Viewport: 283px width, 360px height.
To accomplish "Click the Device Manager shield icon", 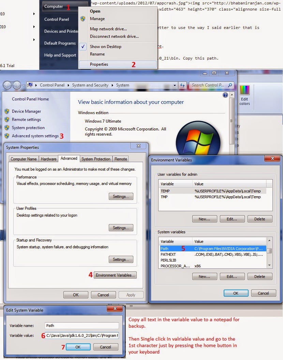I will point(7,111).
